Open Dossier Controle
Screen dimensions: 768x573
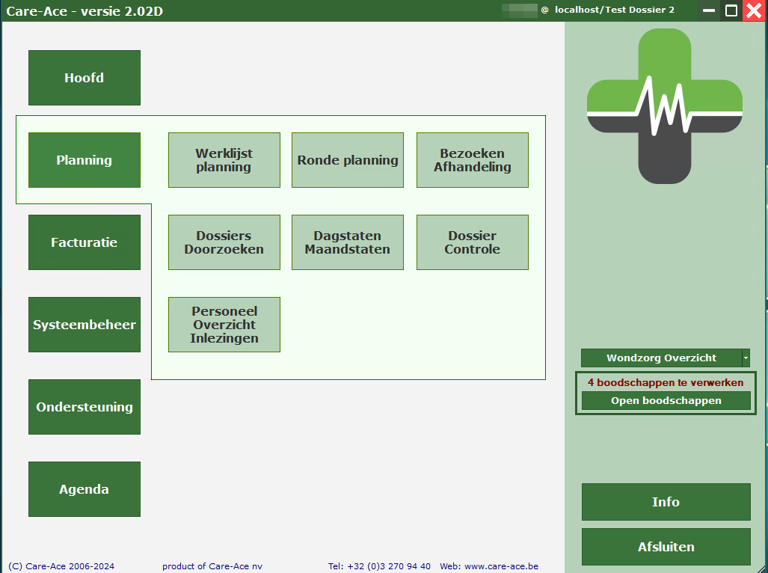473,242
